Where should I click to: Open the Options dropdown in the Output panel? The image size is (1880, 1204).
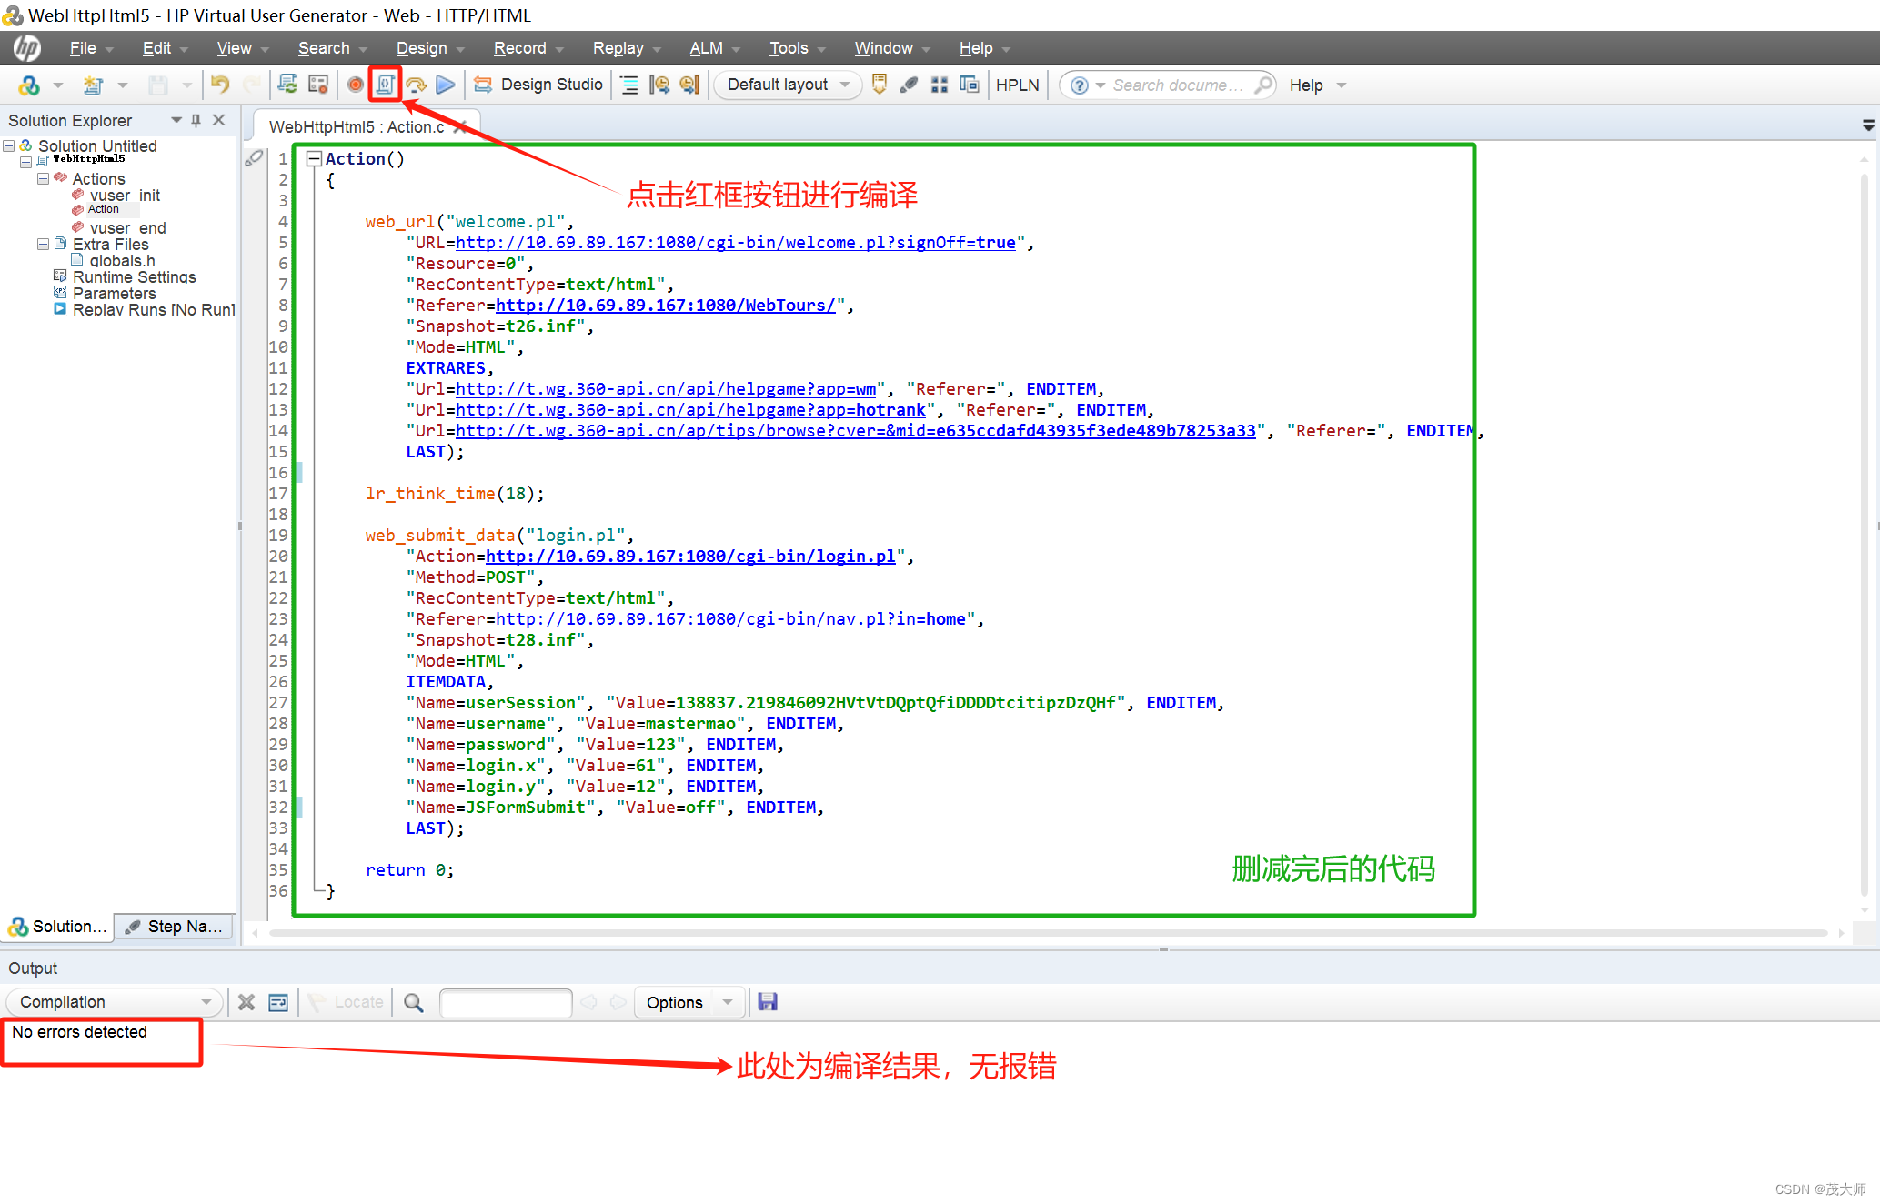click(723, 1002)
